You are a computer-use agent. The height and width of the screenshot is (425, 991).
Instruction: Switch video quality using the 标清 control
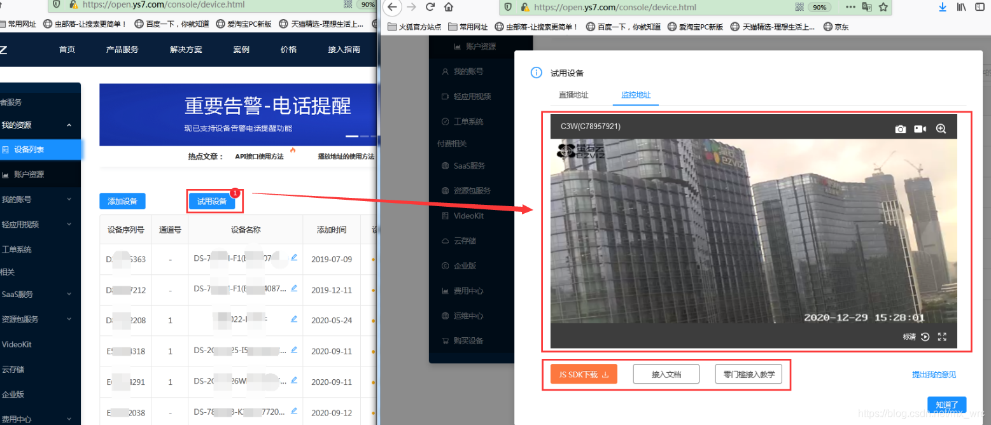tap(908, 337)
